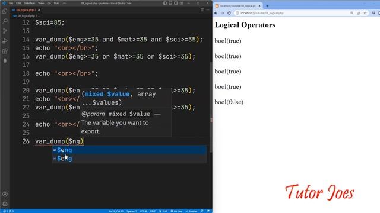
Task: Open the Extensions view
Action: click(5, 51)
